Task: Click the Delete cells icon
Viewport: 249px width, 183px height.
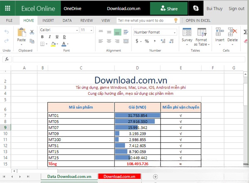Action: (x=232, y=32)
